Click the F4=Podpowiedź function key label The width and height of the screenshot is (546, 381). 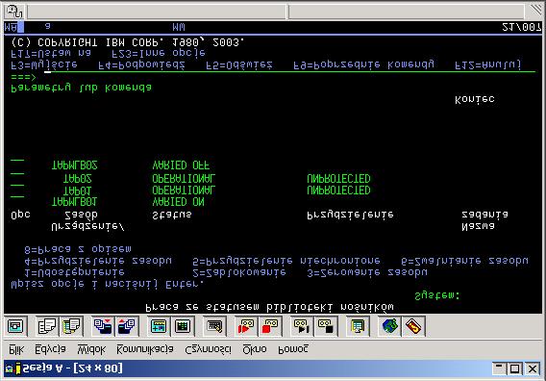click(141, 65)
